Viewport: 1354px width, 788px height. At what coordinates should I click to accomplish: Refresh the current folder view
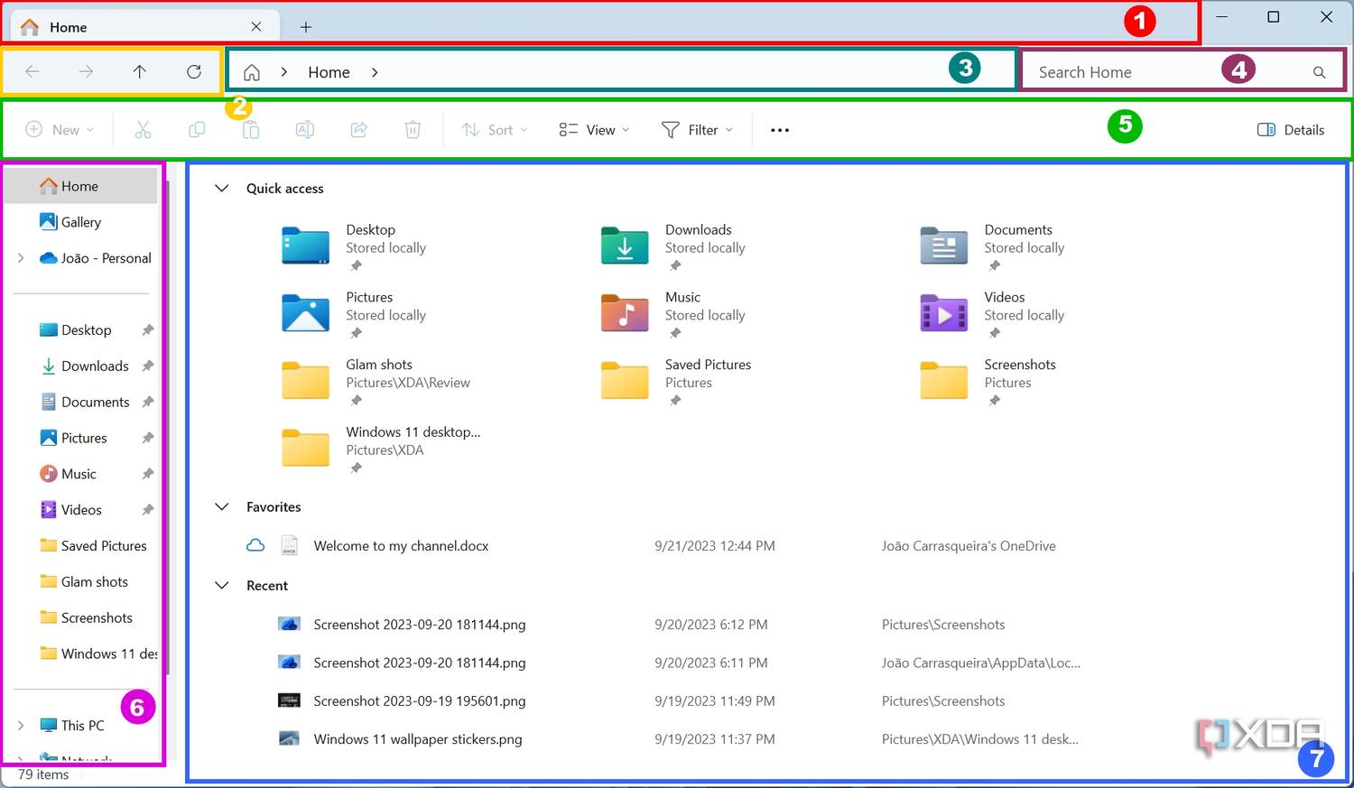(194, 71)
